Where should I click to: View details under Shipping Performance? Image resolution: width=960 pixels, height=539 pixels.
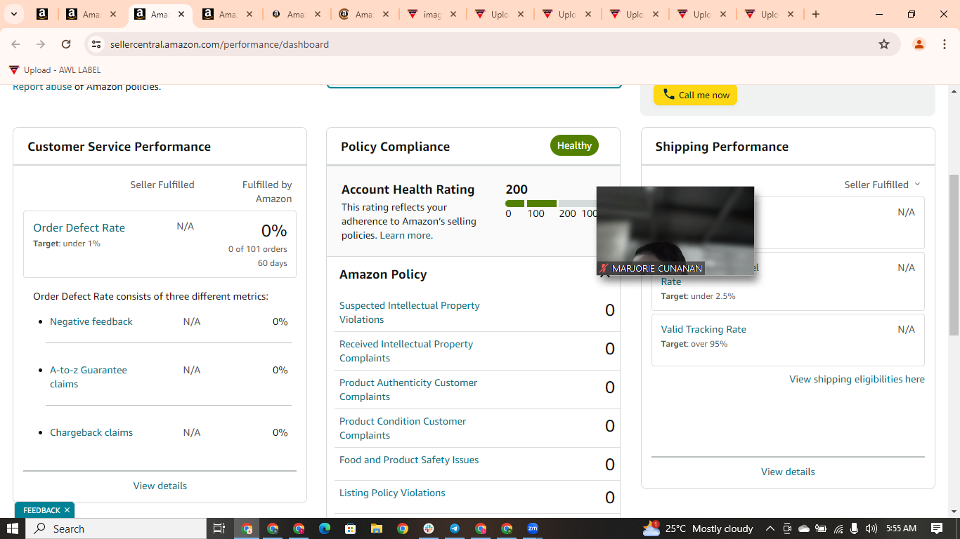788,472
